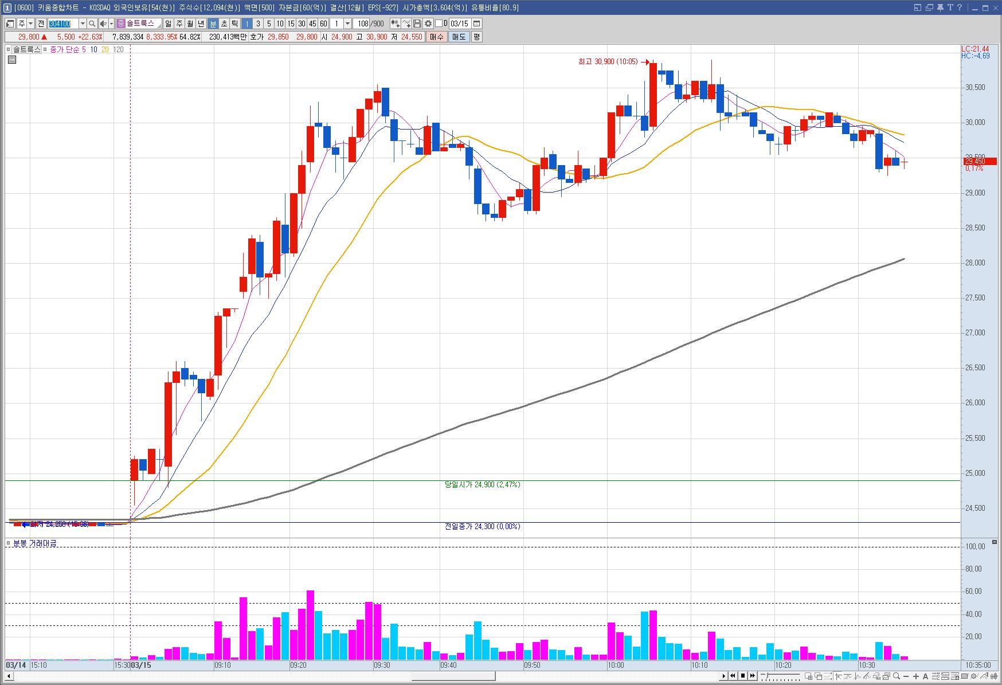Click the play button in replay controls

[x=724, y=676]
